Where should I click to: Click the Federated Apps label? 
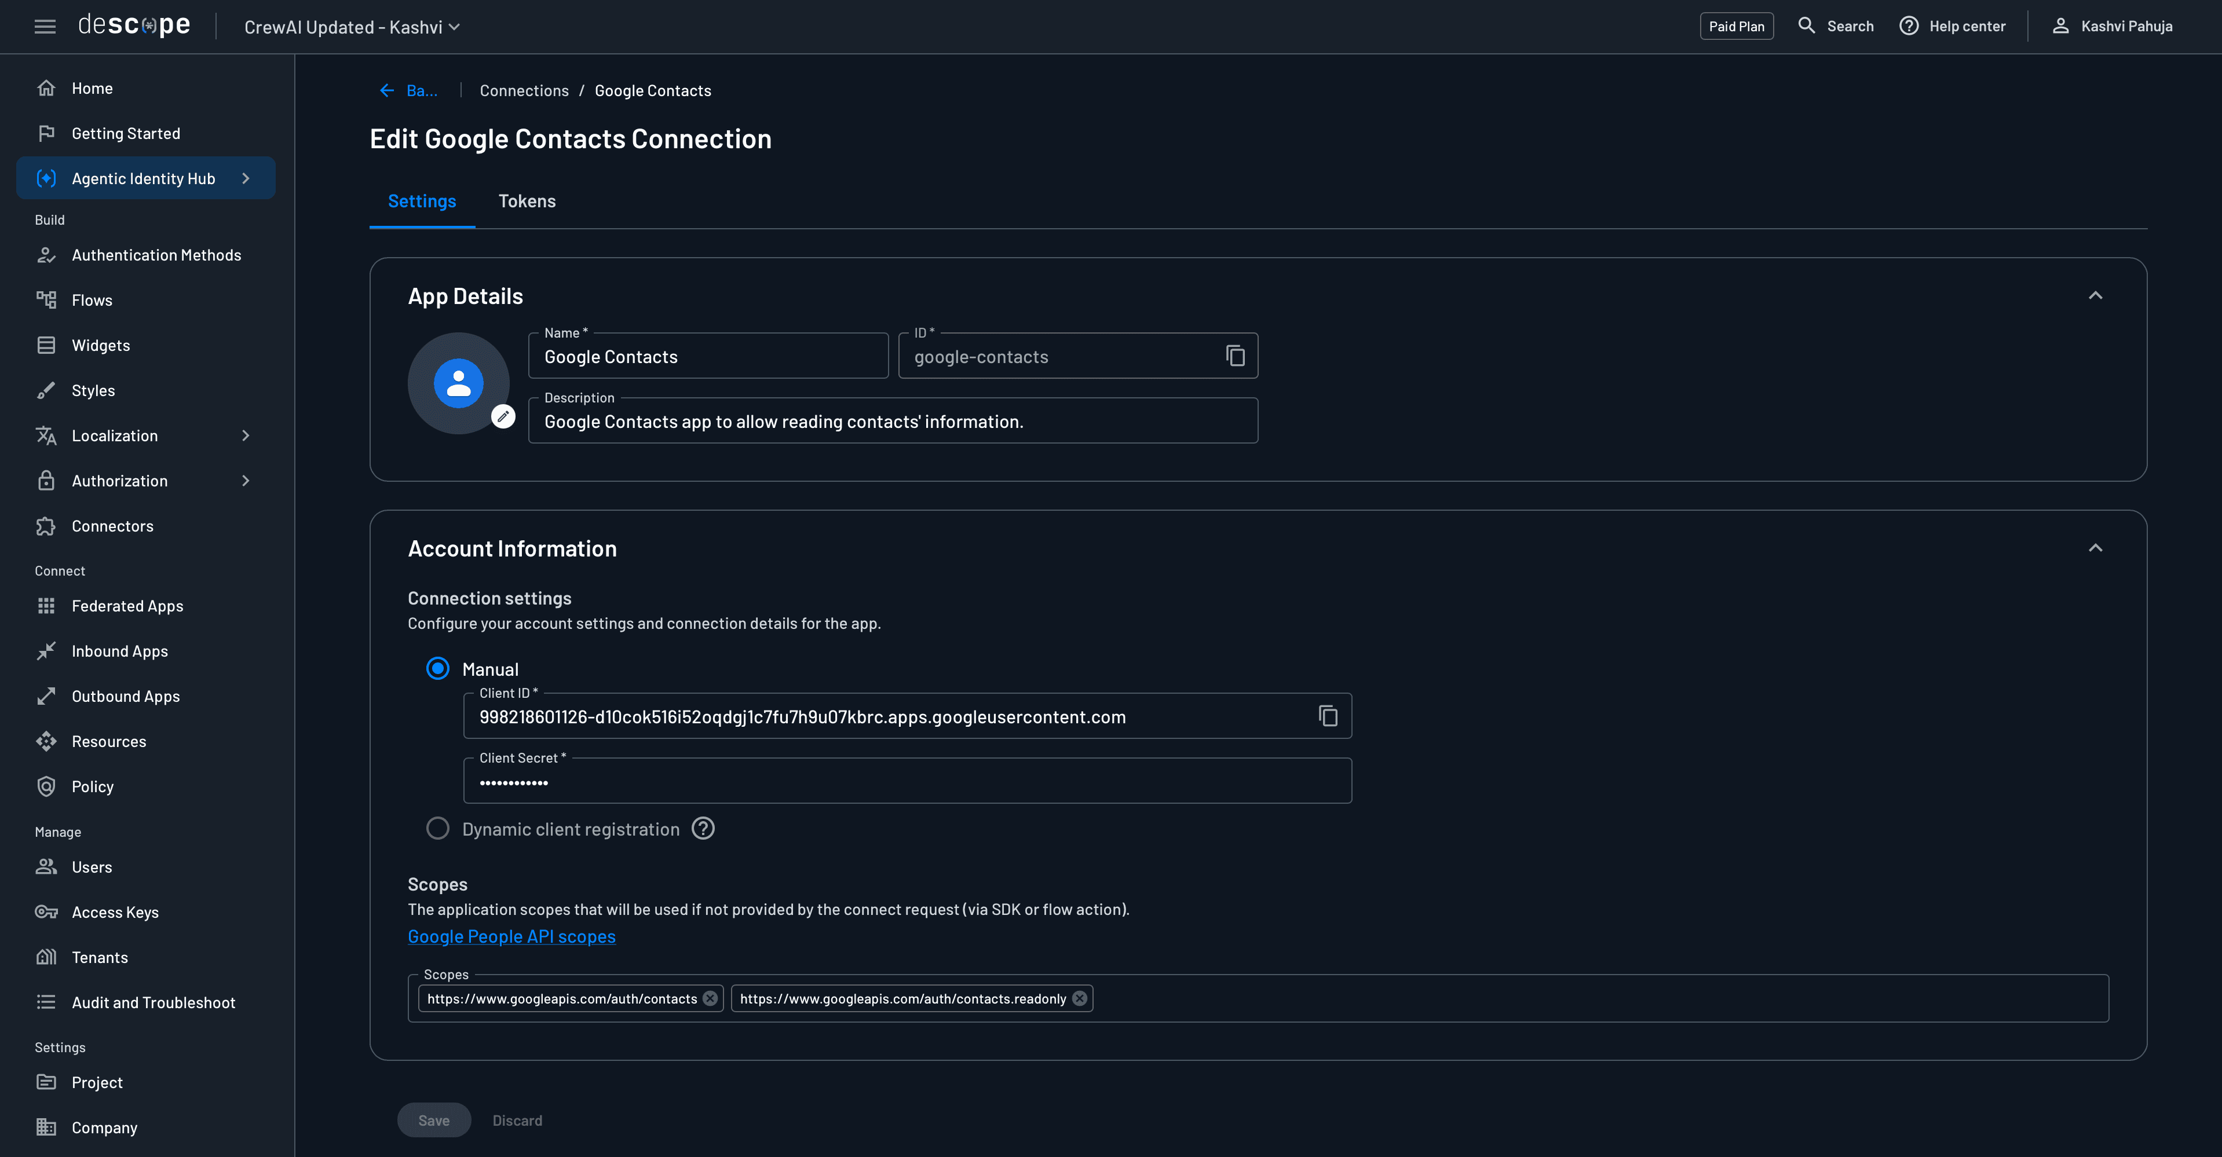pos(127,606)
